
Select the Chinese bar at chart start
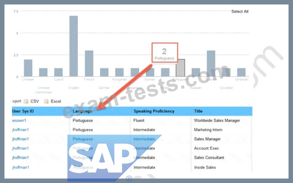28,68
